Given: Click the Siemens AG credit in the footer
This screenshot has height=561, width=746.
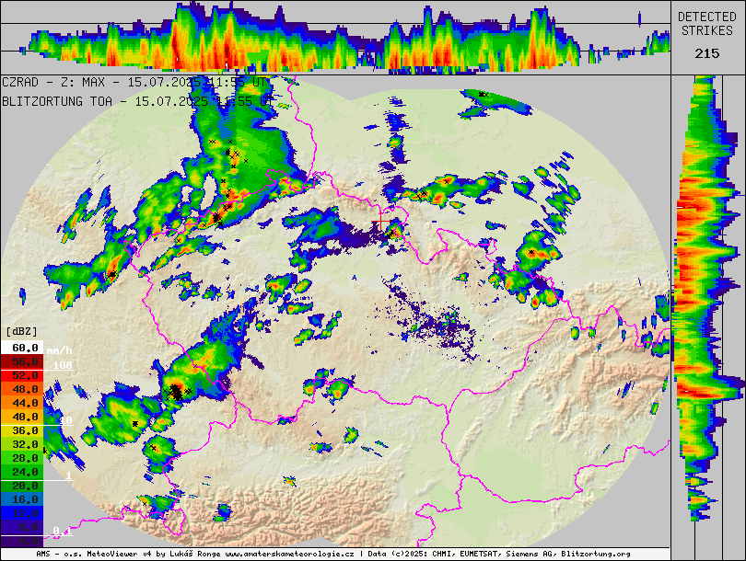Looking at the screenshot, I should pos(531,554).
